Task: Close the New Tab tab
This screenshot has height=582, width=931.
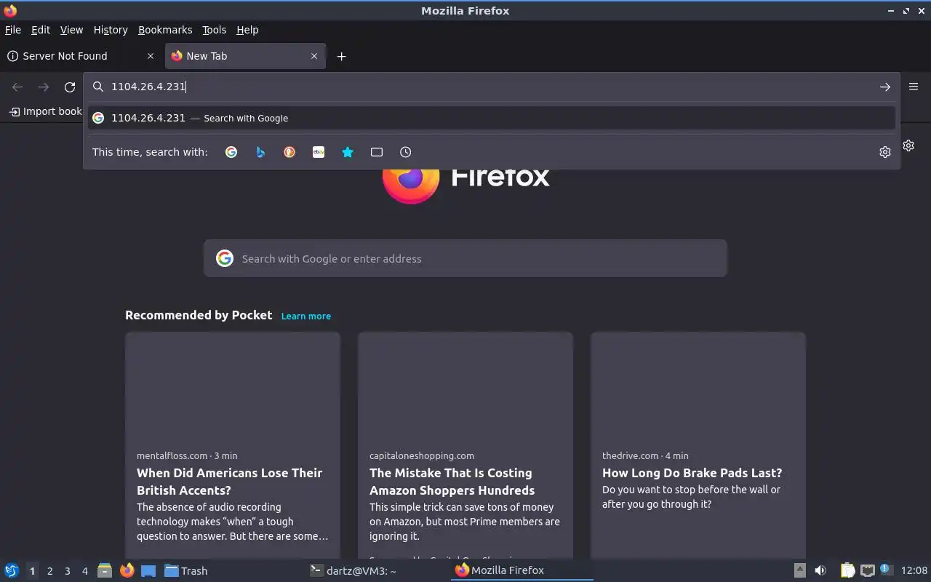Action: [x=314, y=56]
